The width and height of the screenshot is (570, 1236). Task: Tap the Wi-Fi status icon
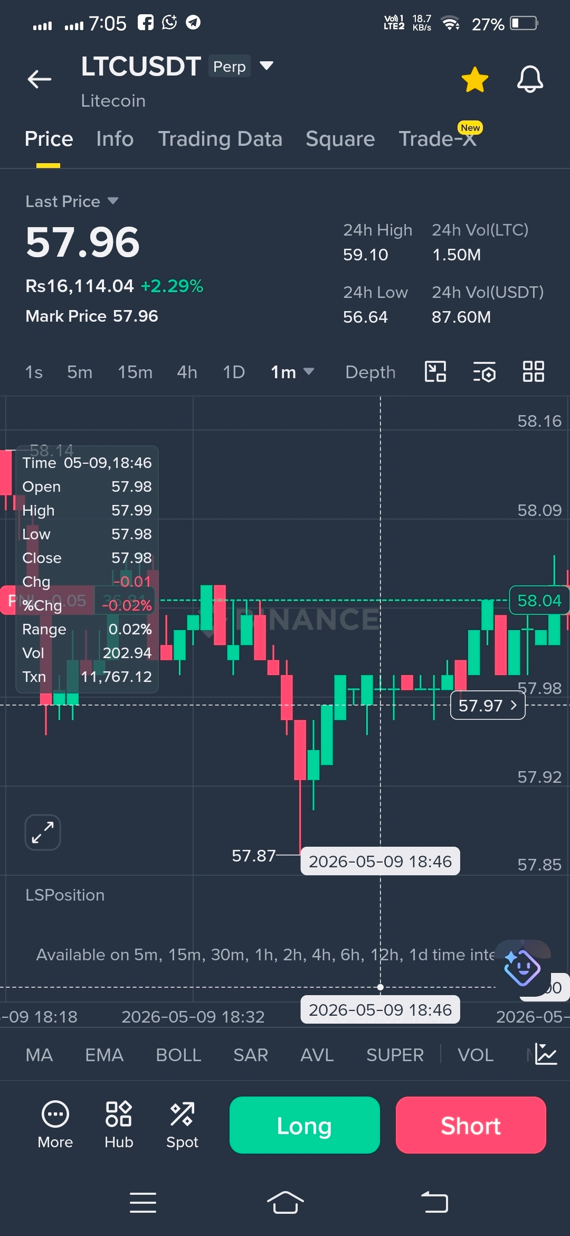point(450,23)
